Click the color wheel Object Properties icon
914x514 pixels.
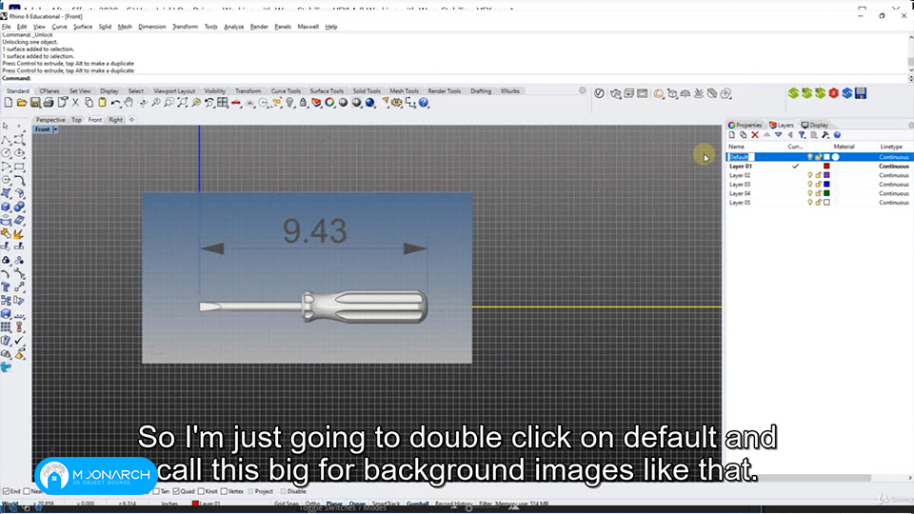[x=330, y=103]
